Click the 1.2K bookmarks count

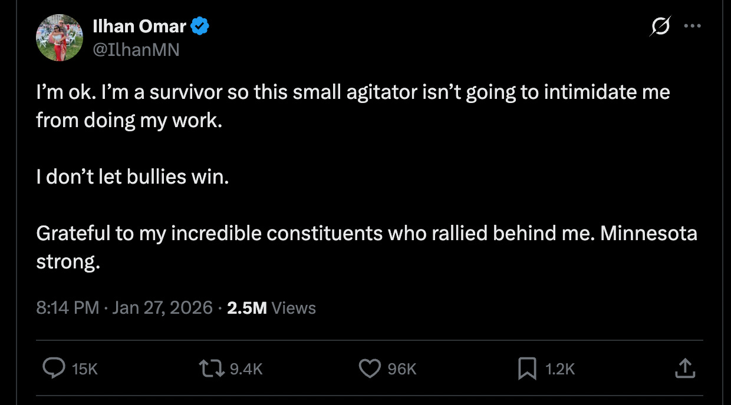(561, 369)
